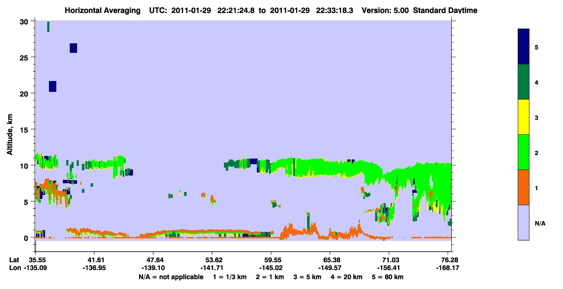The image size is (563, 289).
Task: Click the dark blue block near 26 km altitude
Action: pos(73,48)
